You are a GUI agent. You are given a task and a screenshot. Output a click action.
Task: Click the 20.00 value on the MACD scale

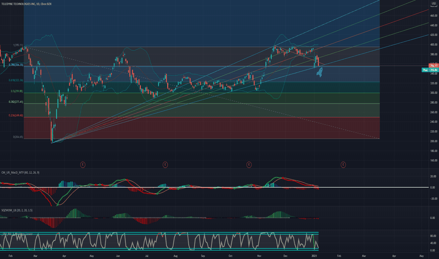point(433,177)
